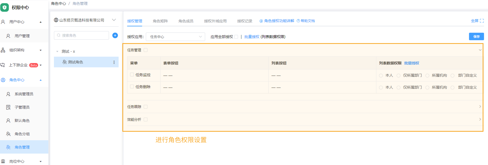Switch to the 角色矩阵 tab
Viewport: 488px width, 165px height.
[160, 21]
